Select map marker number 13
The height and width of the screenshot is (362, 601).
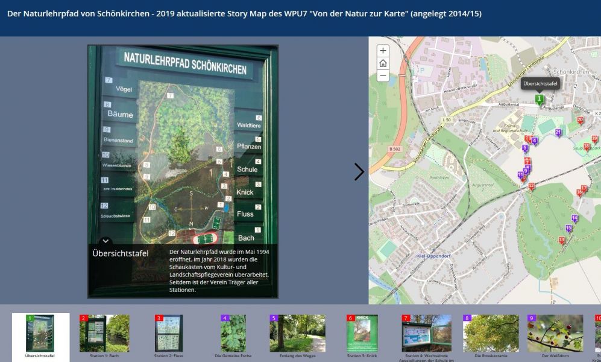562,241
